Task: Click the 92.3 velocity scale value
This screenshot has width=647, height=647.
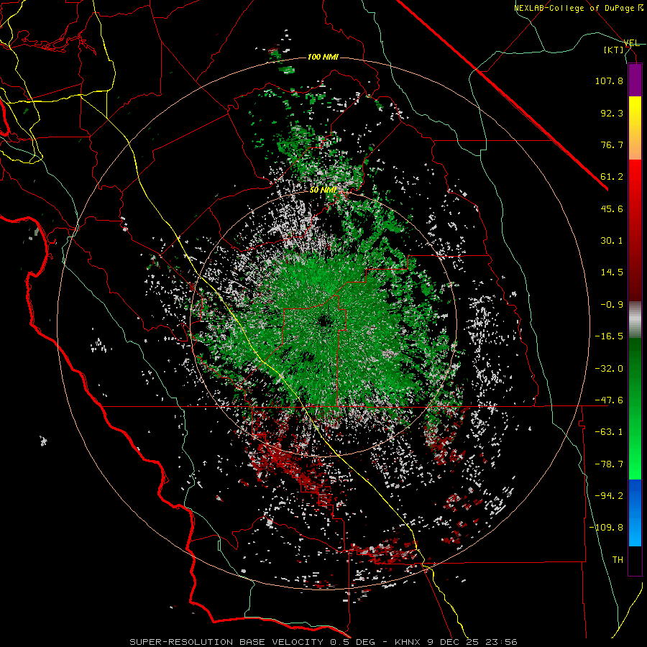Action: 612,113
